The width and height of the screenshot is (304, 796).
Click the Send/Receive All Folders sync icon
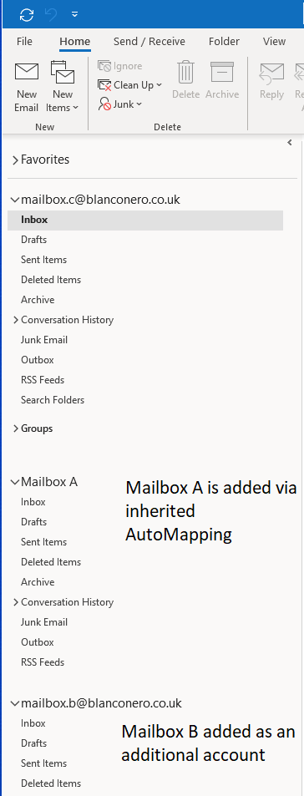pos(27,15)
